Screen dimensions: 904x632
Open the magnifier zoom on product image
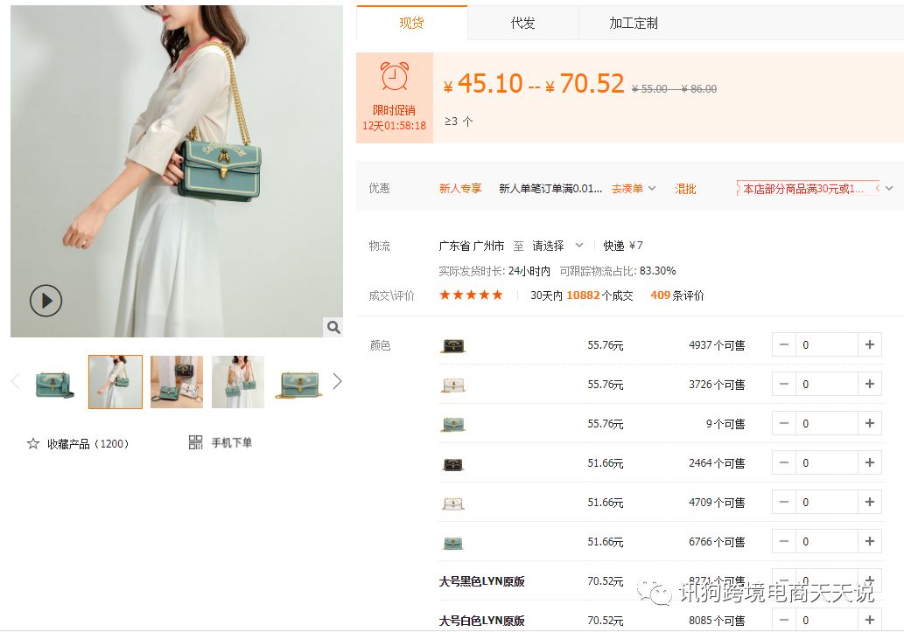(x=333, y=327)
